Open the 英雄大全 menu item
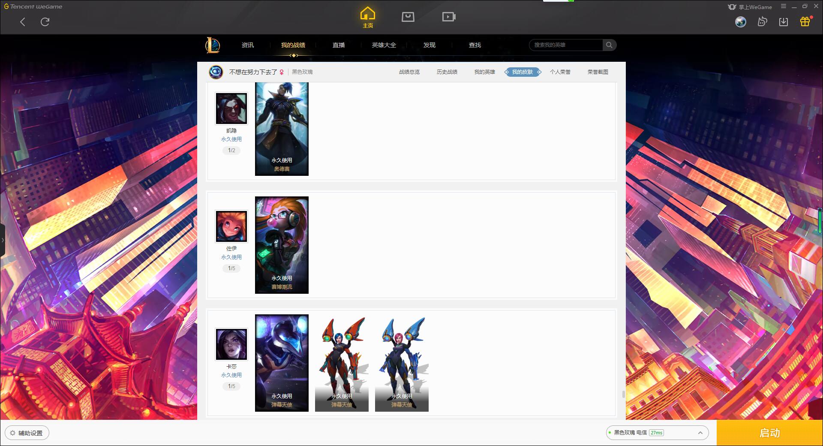The width and height of the screenshot is (823, 446). [x=384, y=45]
